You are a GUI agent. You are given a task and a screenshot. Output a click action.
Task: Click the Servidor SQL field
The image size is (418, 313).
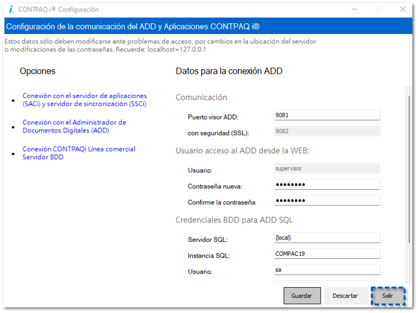click(327, 238)
